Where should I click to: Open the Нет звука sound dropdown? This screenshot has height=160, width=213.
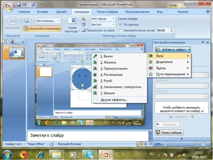(x=113, y=19)
